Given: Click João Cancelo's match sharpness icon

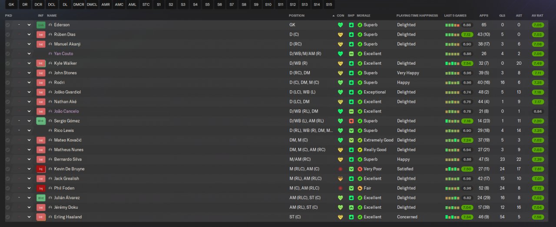Looking at the screenshot, I should click(x=351, y=111).
